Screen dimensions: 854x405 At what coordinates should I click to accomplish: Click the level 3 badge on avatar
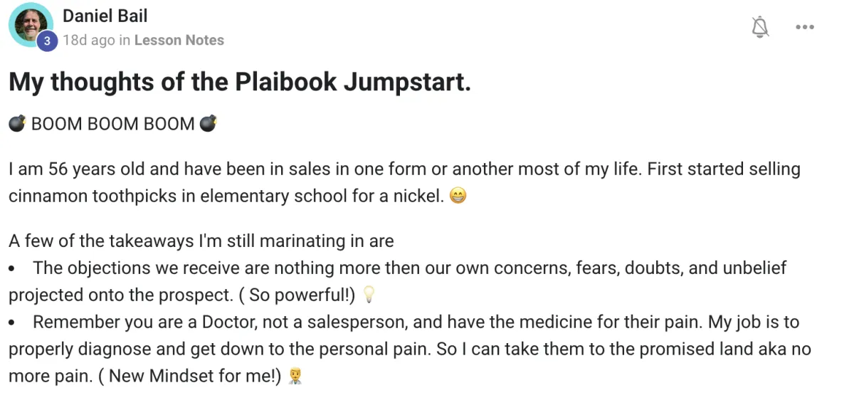click(47, 41)
